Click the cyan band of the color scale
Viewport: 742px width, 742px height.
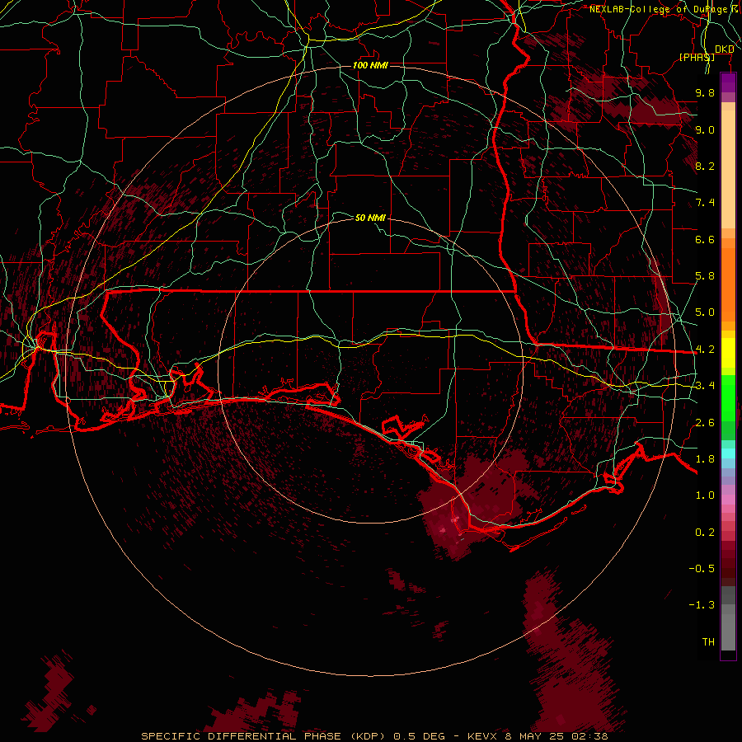(x=728, y=453)
